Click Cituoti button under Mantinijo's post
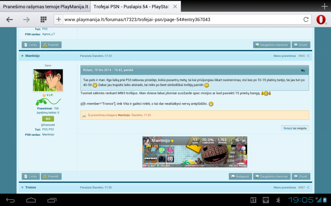The height and width of the screenshot is (206, 331). (x=301, y=176)
